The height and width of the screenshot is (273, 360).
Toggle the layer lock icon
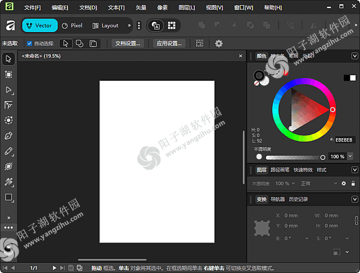353,183
